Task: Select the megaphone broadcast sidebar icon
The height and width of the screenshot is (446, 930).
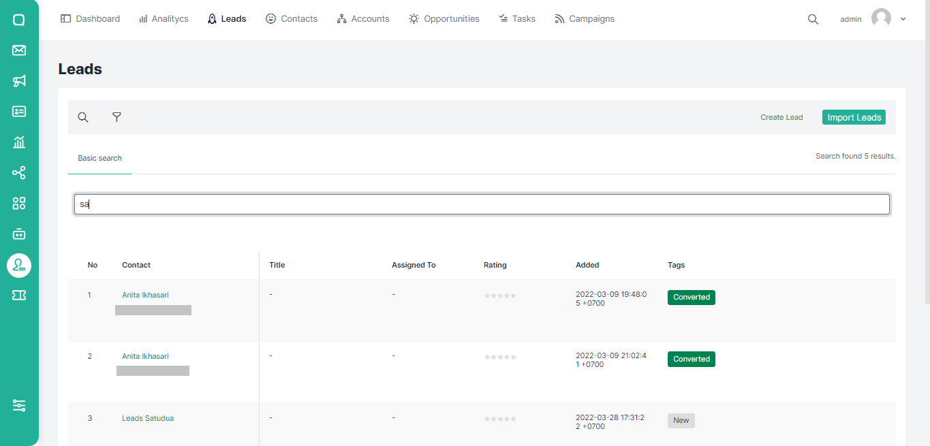Action: click(x=19, y=81)
